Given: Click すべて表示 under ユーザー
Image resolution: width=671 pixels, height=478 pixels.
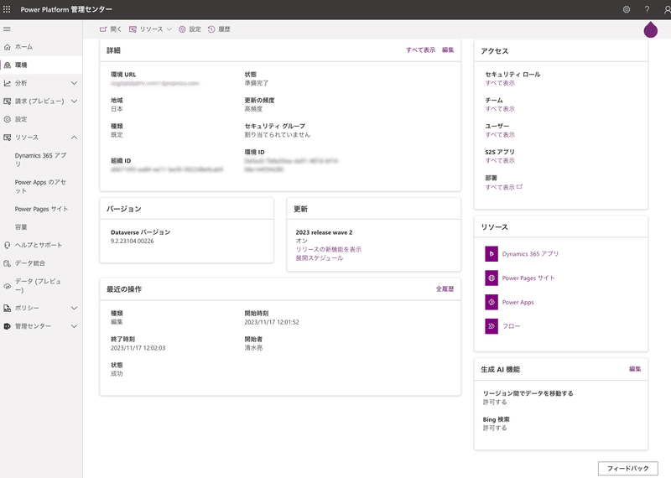Looking at the screenshot, I should pyautogui.click(x=500, y=135).
